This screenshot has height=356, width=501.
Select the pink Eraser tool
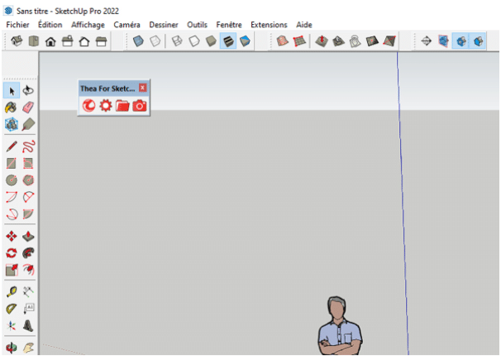pos(28,108)
